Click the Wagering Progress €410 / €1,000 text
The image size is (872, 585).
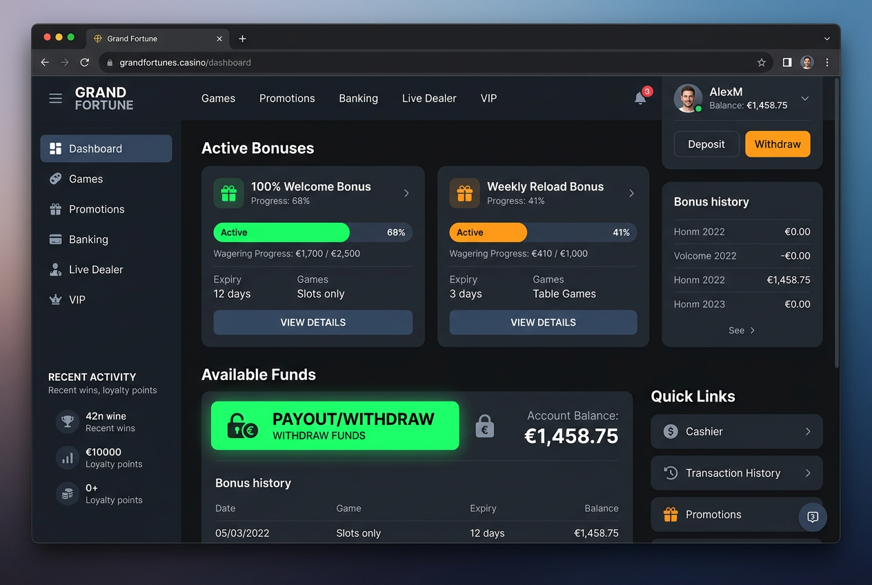pos(519,253)
